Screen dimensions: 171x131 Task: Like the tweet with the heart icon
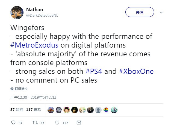[x=57, y=123]
